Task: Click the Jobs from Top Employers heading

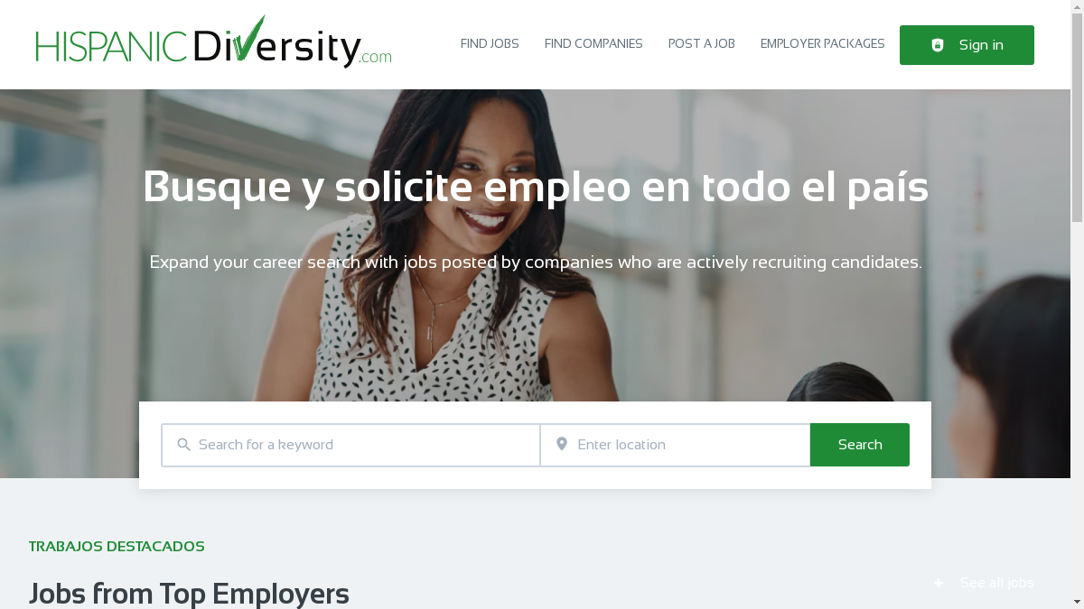Action: click(x=189, y=594)
